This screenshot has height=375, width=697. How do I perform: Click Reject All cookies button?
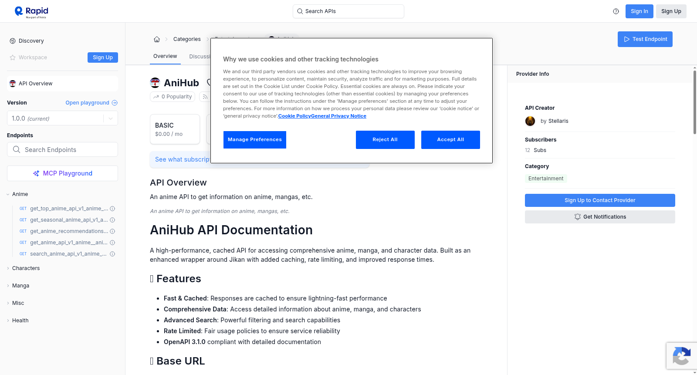[385, 140]
